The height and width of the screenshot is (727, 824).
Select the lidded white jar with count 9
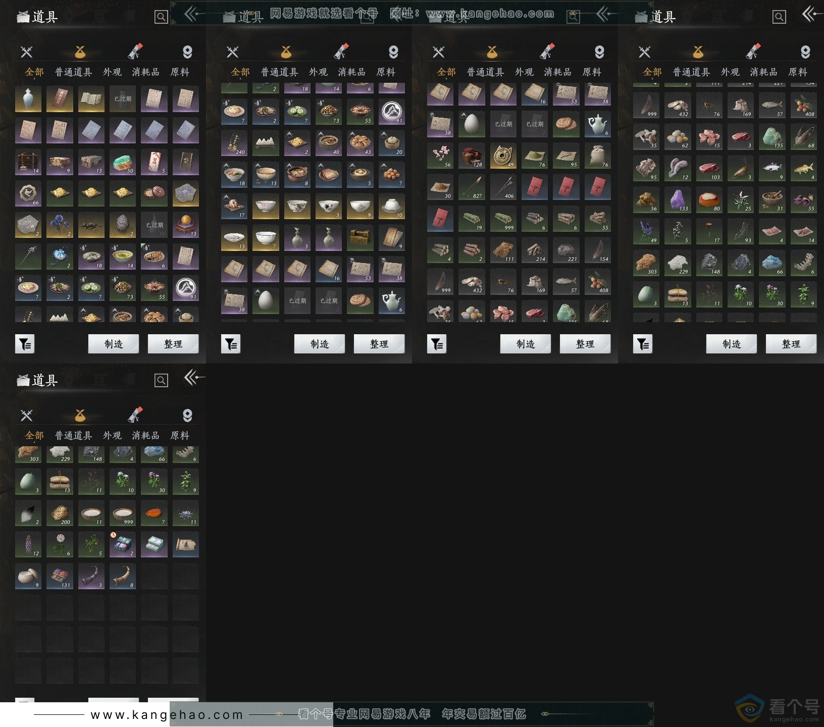pos(28,577)
